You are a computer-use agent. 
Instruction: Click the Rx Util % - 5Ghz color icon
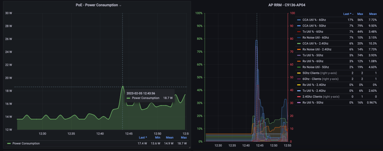point(299,103)
